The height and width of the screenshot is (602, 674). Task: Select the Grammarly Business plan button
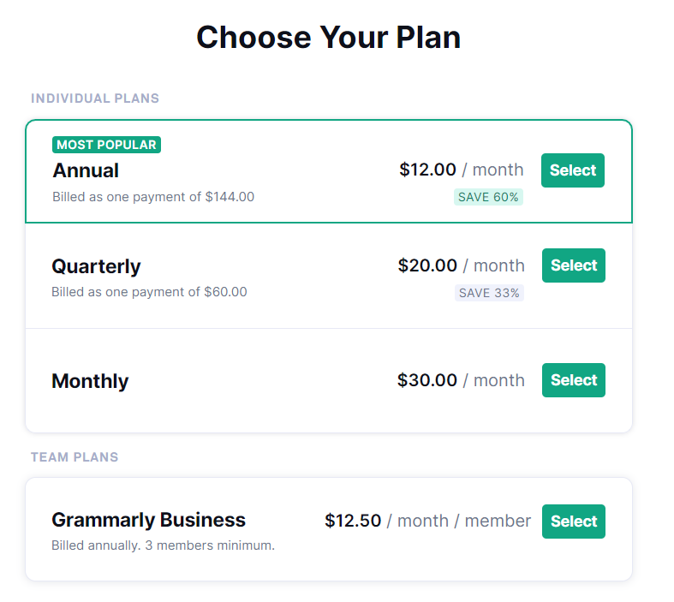point(573,522)
